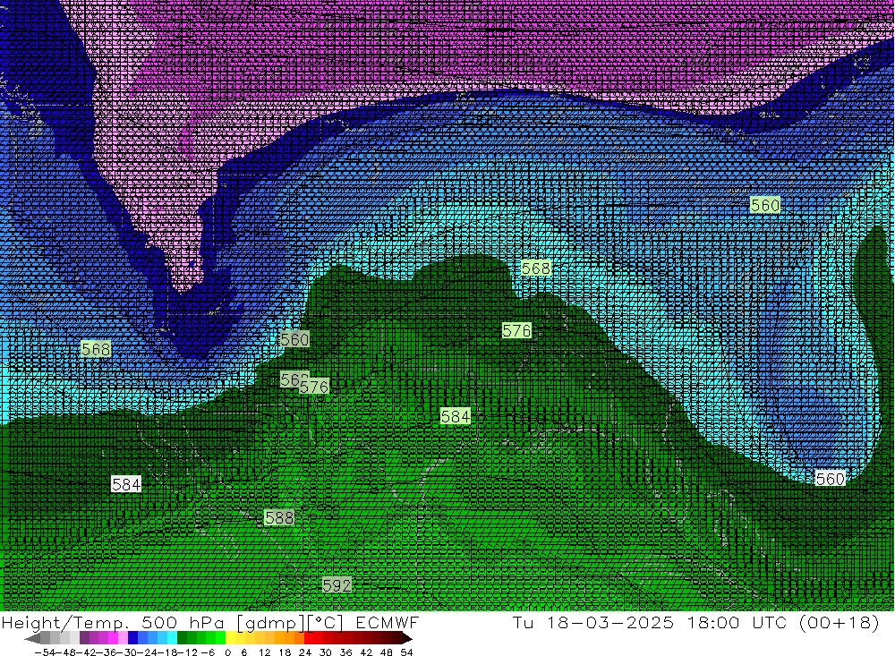
Task: Click the dark purple legend swatch above -42
Action: coord(84,638)
